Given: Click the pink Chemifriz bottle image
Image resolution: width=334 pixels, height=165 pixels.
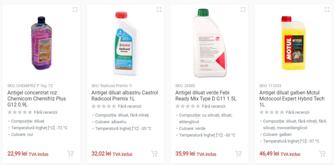Looking at the screenshot, I should click(41, 43).
